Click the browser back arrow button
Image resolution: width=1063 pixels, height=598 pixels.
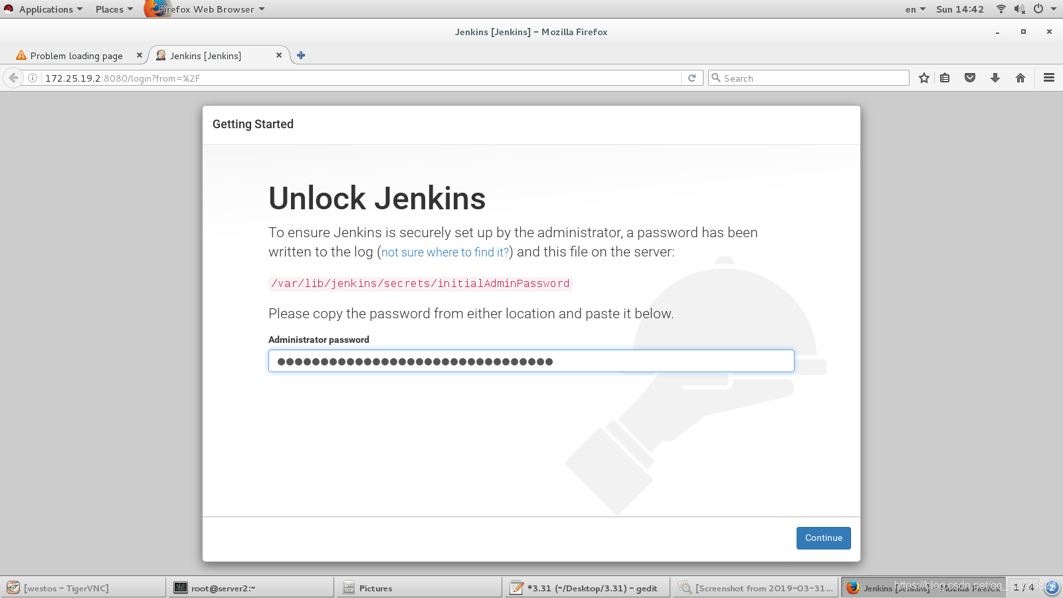click(13, 78)
